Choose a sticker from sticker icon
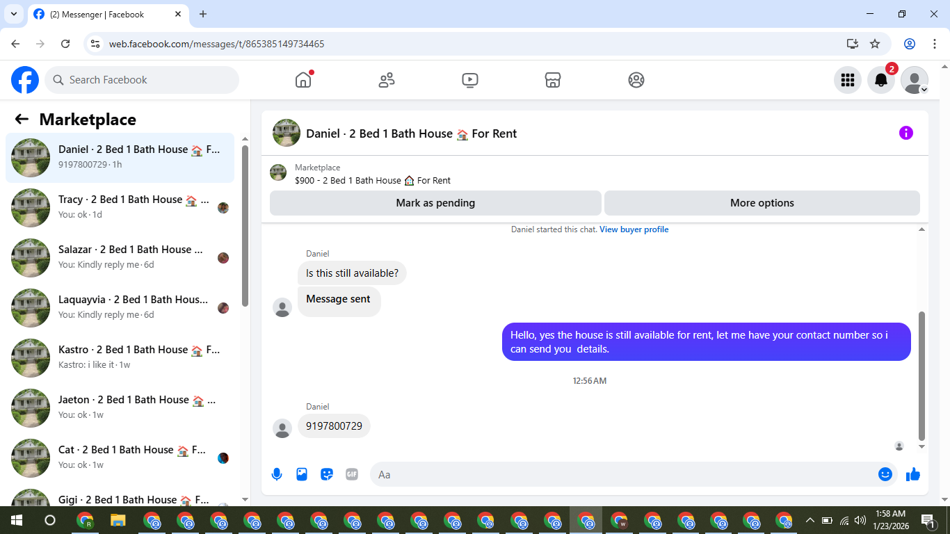 tap(327, 474)
